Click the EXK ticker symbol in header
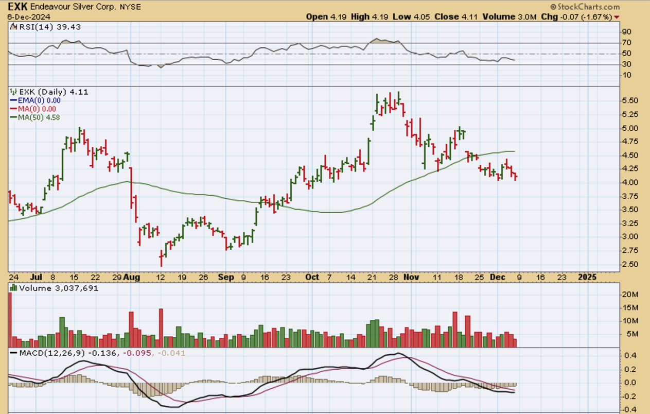Viewport: 650px width, 414px height. (17, 7)
